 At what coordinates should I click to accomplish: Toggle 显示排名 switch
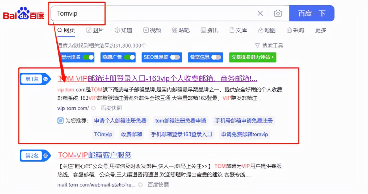click(x=88, y=57)
